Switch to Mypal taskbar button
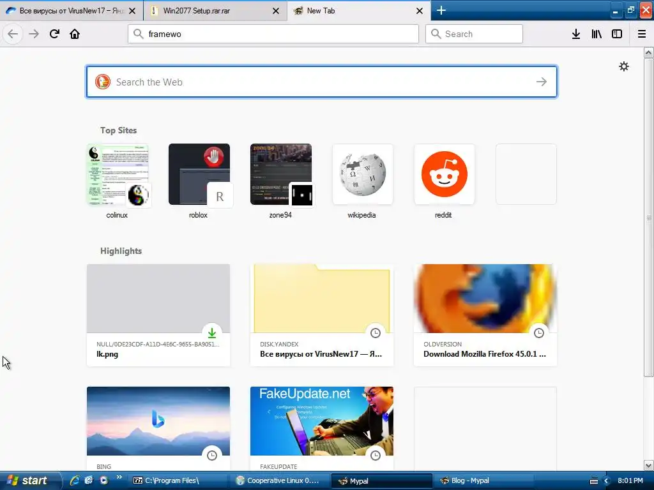Screen dimensions: 654x490 pos(382,480)
